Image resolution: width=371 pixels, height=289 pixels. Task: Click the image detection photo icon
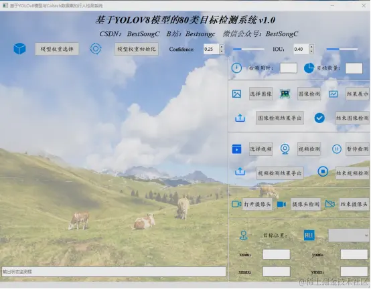(285, 94)
